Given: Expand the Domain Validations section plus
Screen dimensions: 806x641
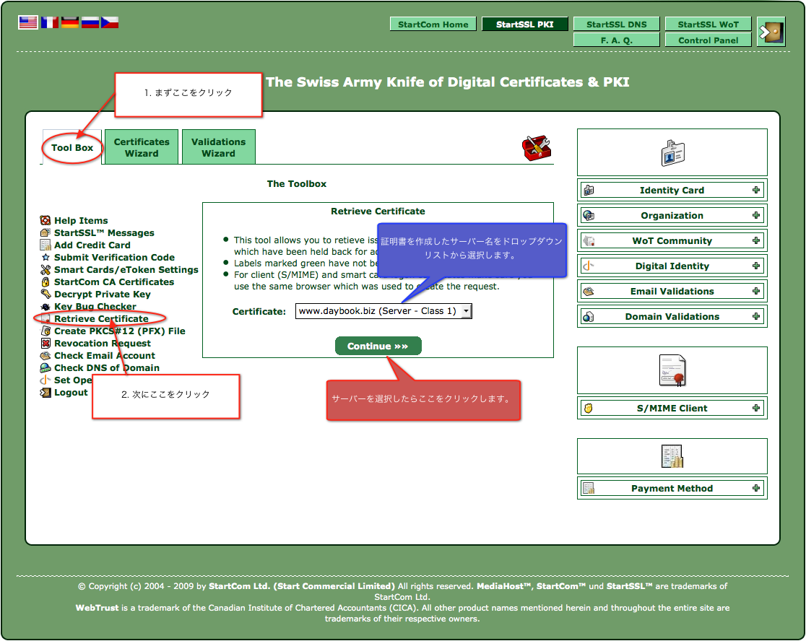Looking at the screenshot, I should tap(756, 316).
